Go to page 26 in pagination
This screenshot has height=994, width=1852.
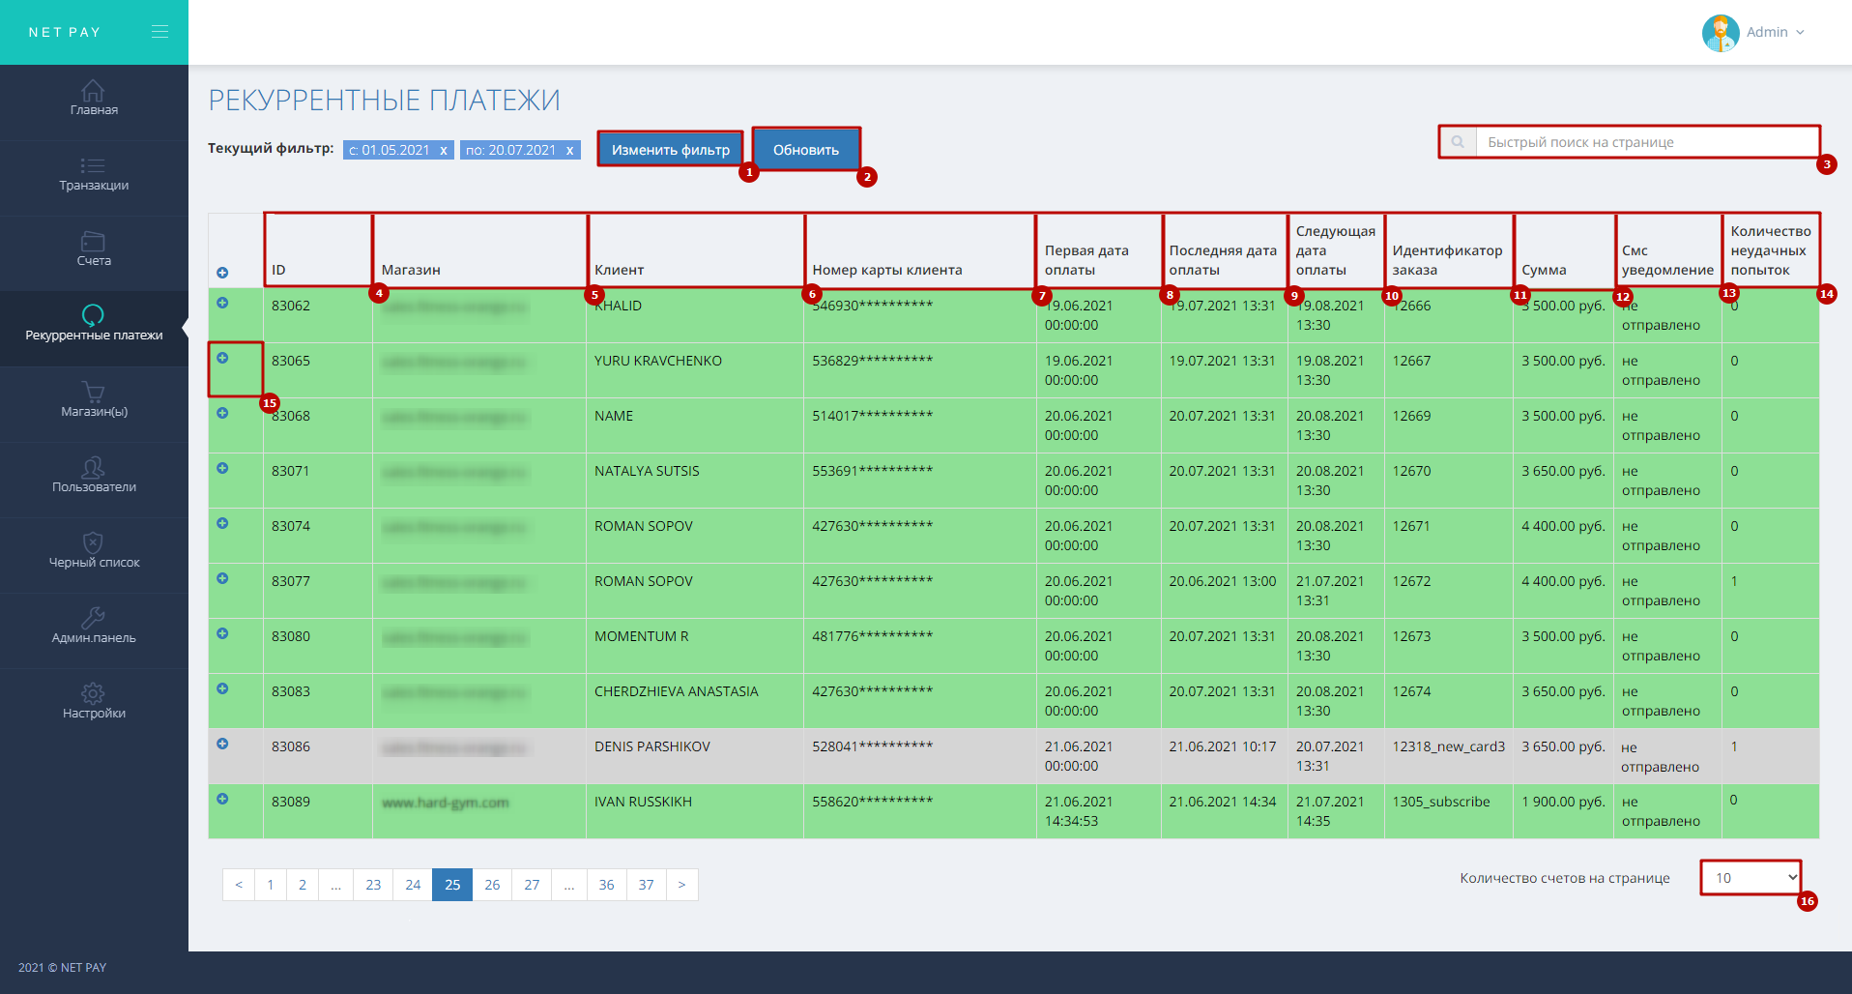click(x=492, y=885)
